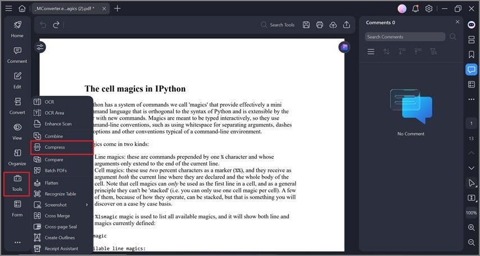Zoom in with the magnifier plus icon
The image size is (480, 256).
[x=472, y=227]
